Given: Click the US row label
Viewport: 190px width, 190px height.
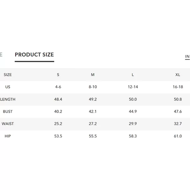Looking at the screenshot, I should [x=8, y=87].
